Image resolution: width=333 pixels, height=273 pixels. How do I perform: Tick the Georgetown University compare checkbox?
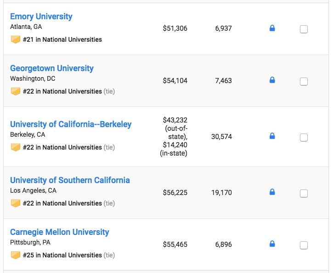(304, 82)
